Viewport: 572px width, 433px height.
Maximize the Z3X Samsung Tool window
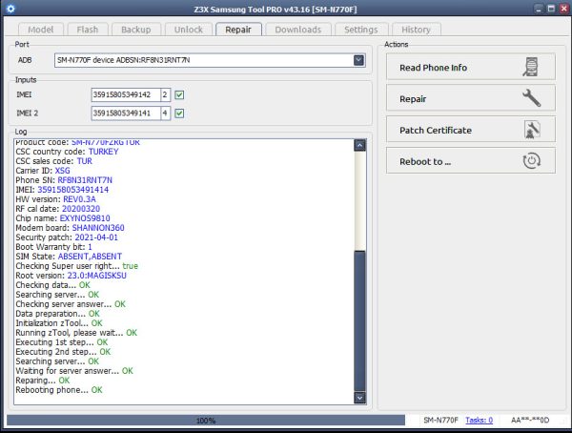click(551, 9)
